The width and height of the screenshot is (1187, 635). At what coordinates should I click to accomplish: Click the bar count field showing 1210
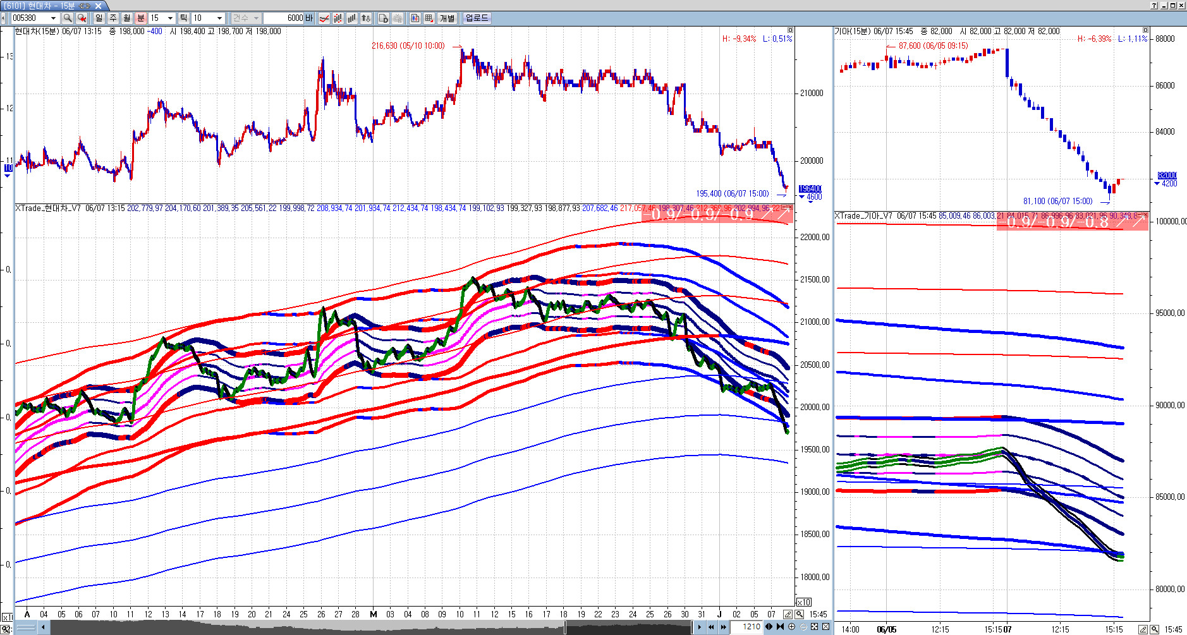750,627
